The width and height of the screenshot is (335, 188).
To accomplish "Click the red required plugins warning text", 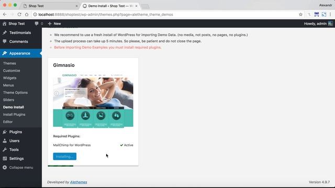I will (x=108, y=48).
